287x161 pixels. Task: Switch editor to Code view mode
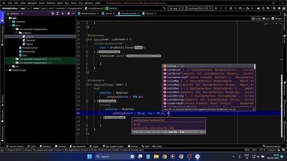[x=256, y=19]
